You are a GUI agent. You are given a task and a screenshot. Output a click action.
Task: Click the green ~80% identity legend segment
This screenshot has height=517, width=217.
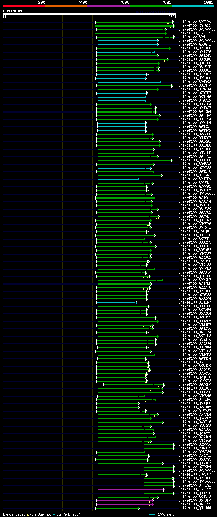click(151, 6)
